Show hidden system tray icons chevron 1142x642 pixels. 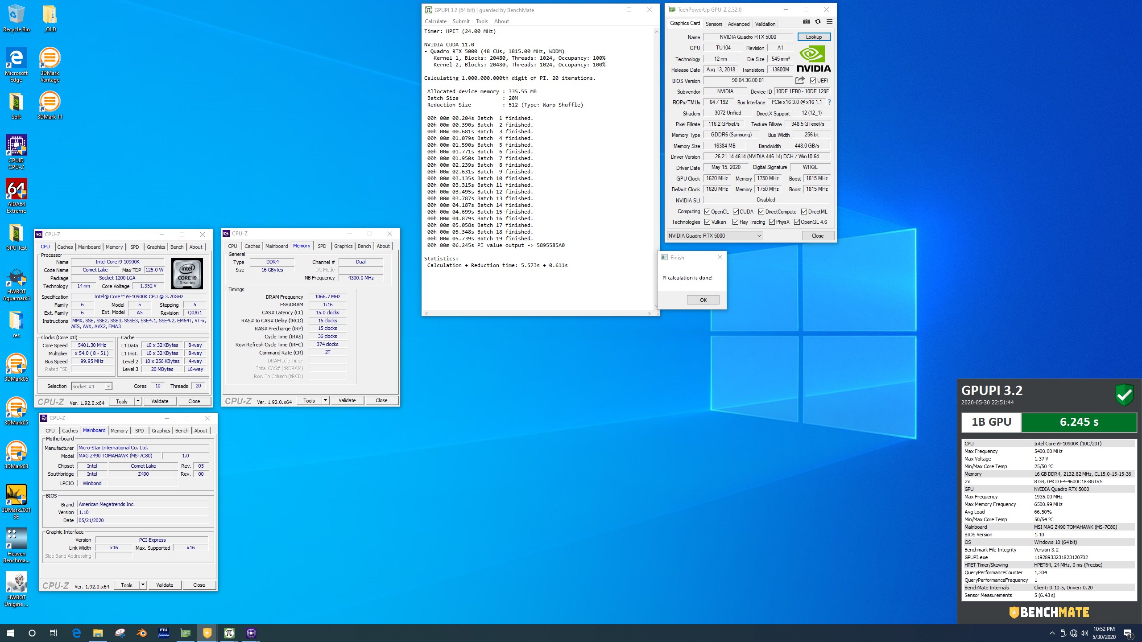click(1052, 633)
